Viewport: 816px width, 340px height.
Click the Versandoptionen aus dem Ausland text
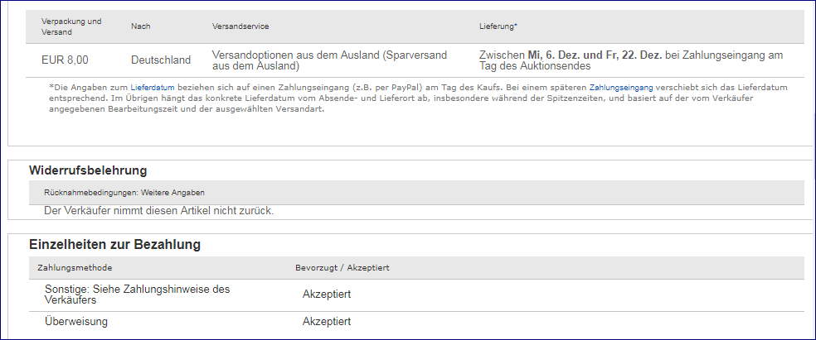[x=329, y=60]
